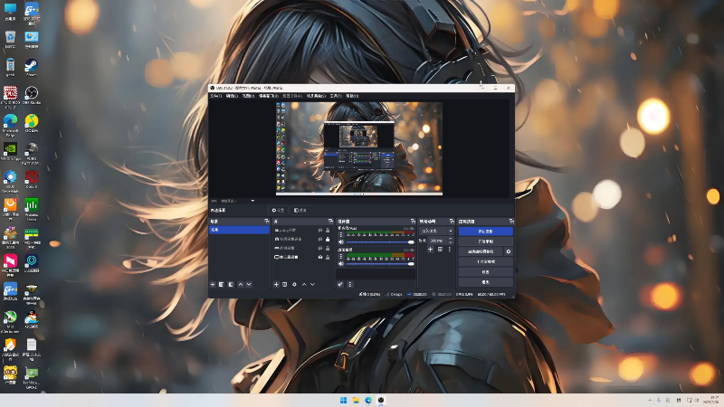Viewport: 724px width, 407px height.
Task: Open the View menu in OBS
Action: coord(248,96)
